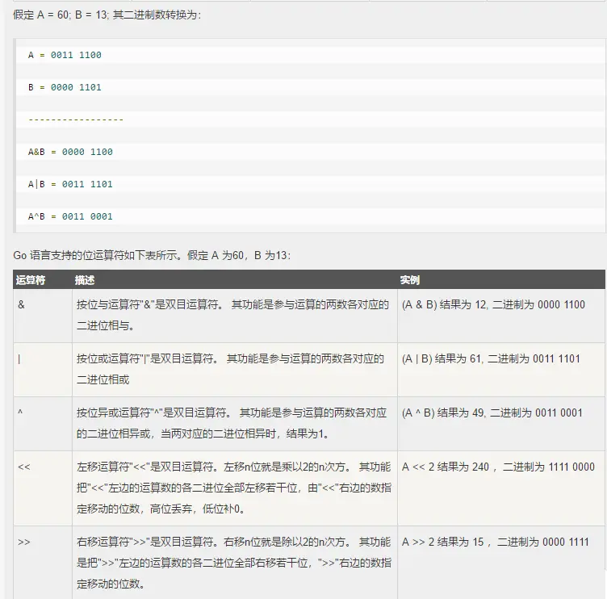The height and width of the screenshot is (599, 607).
Task: Click the sentence starting "Go 语言支持的位运算符"
Action: pyautogui.click(x=152, y=256)
